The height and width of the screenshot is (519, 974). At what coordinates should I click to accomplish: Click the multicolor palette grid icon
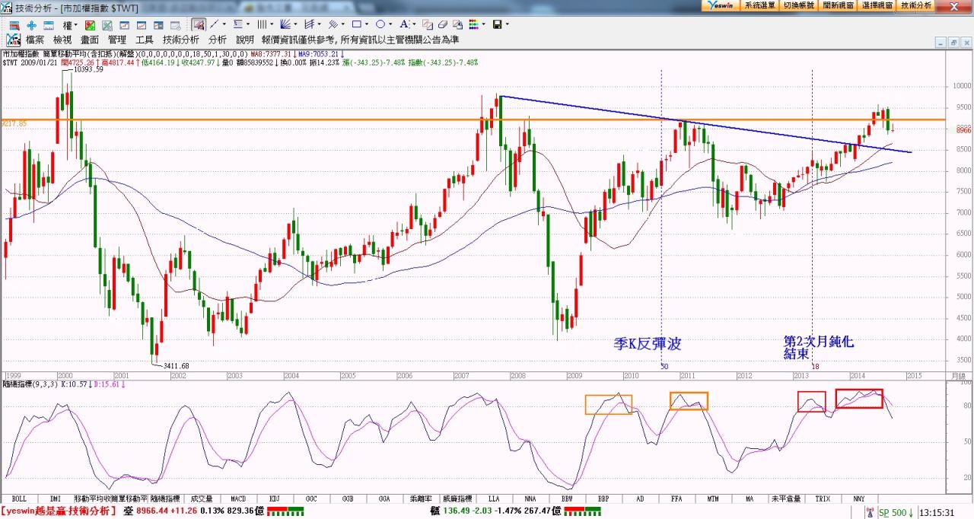(x=473, y=25)
